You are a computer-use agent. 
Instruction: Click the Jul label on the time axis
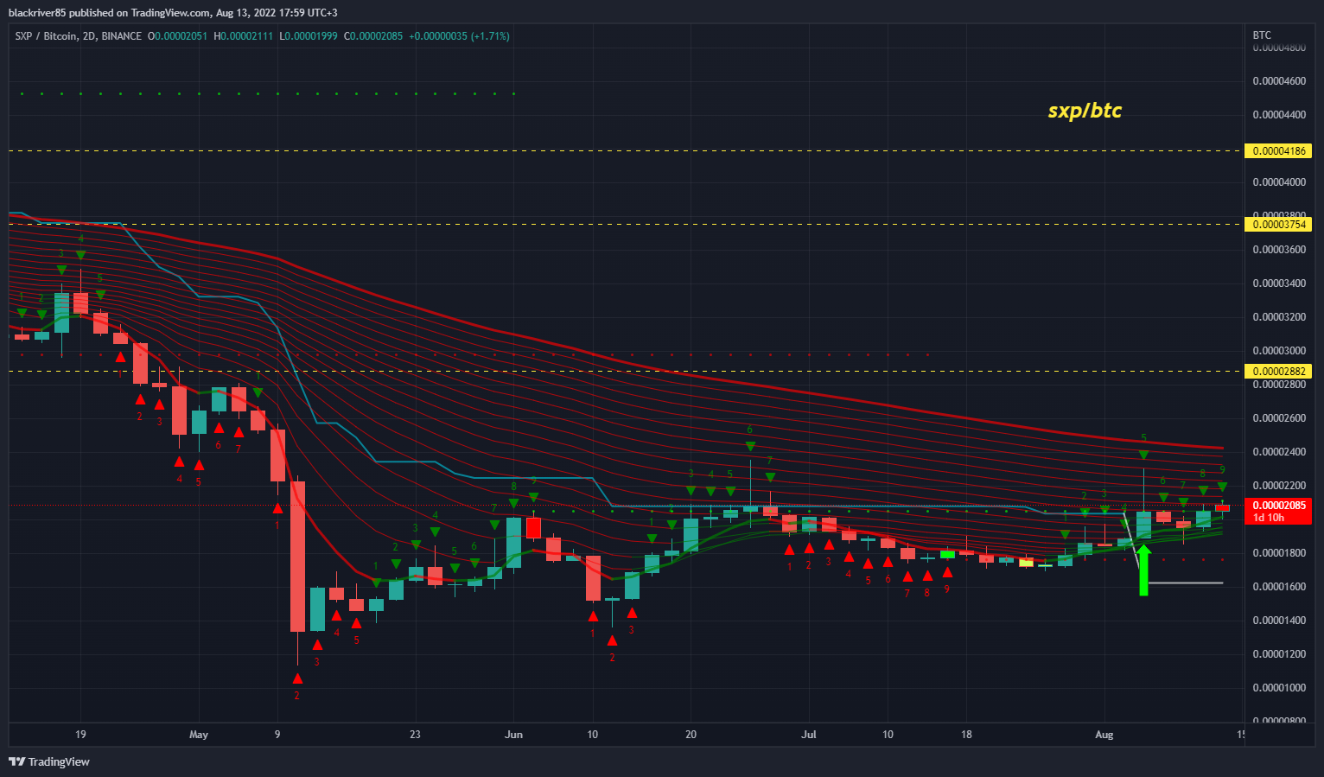[809, 735]
